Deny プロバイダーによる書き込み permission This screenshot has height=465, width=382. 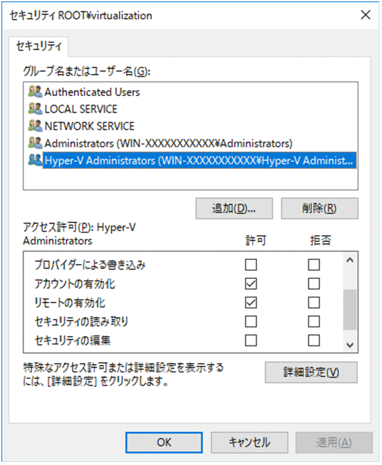tap(314, 265)
